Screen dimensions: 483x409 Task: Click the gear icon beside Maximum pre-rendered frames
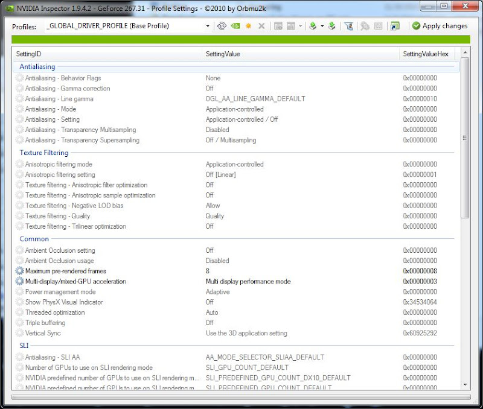pos(19,271)
